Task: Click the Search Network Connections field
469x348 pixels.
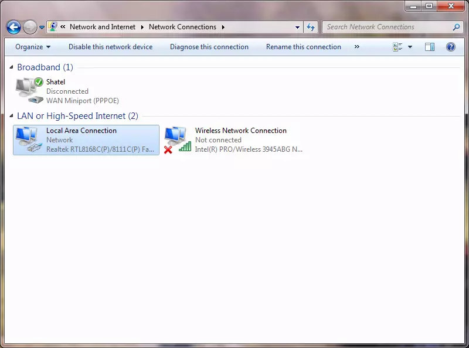Action: (387, 27)
